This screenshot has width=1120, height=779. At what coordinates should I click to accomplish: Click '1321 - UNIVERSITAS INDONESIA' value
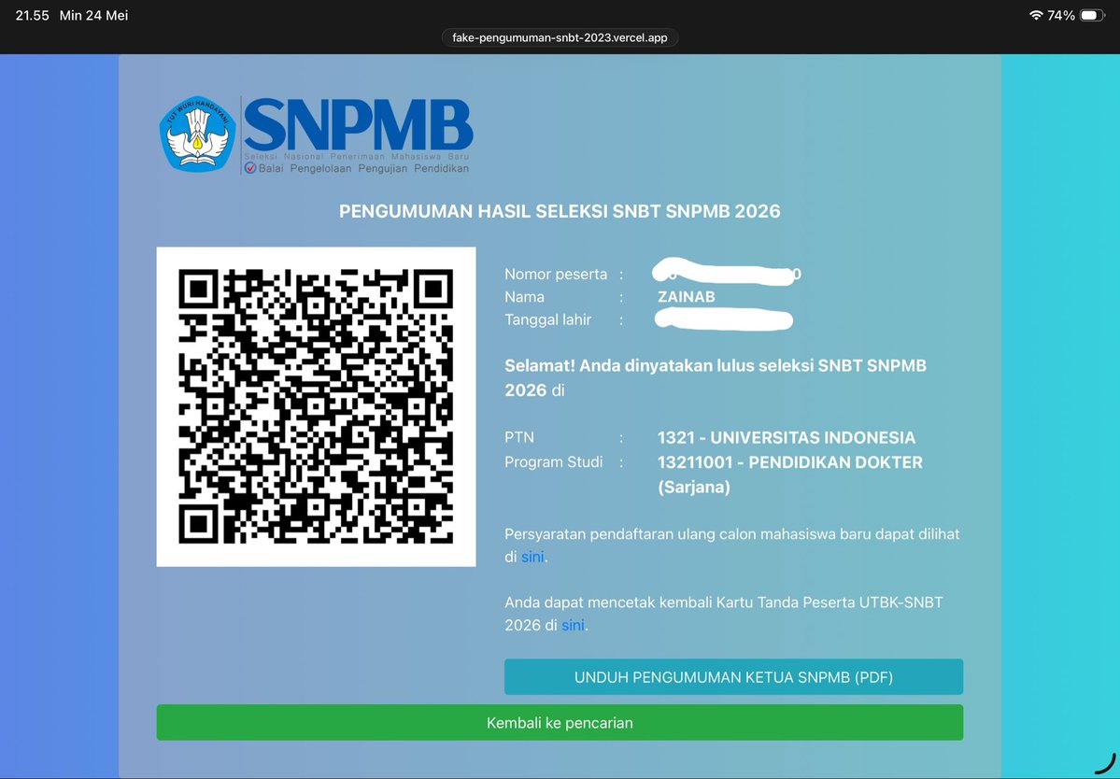pos(787,437)
